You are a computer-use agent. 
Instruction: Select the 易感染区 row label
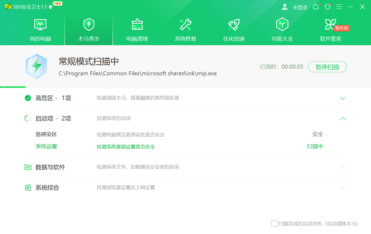click(x=46, y=134)
